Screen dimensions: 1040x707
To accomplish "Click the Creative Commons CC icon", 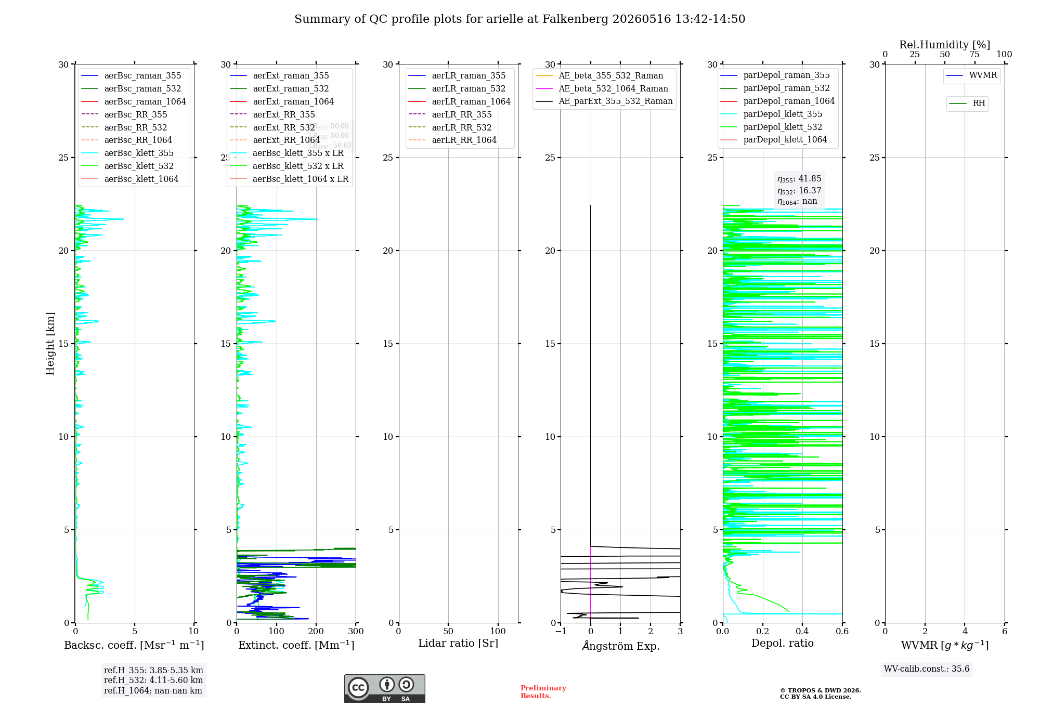I will click(358, 687).
